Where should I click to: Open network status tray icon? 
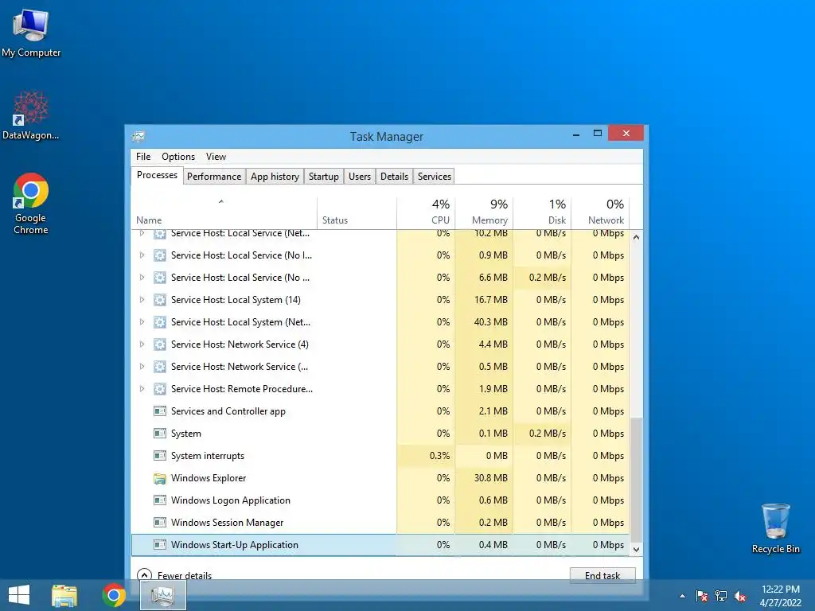[x=721, y=596]
